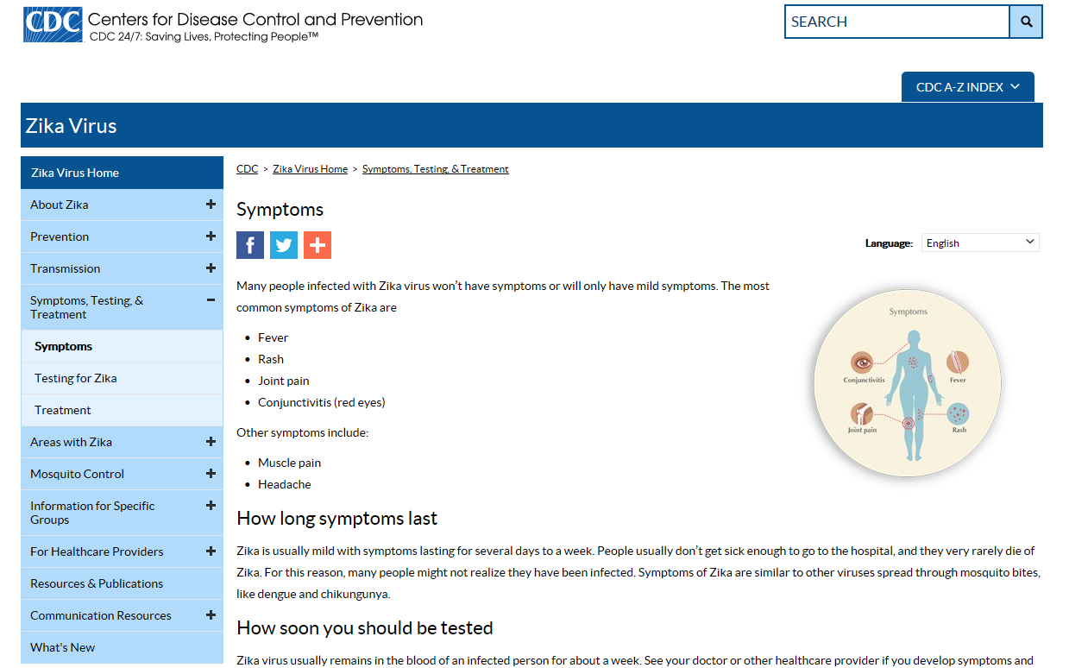The height and width of the screenshot is (668, 1069).
Task: Share page on Facebook
Action: pos(250,245)
